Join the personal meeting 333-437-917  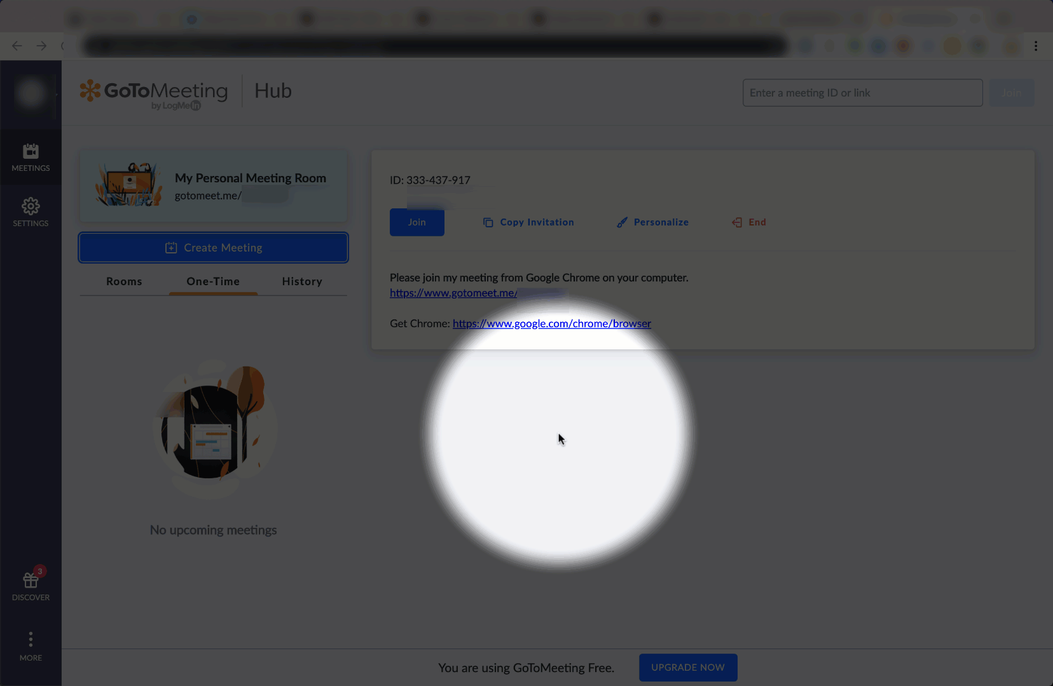tap(416, 222)
